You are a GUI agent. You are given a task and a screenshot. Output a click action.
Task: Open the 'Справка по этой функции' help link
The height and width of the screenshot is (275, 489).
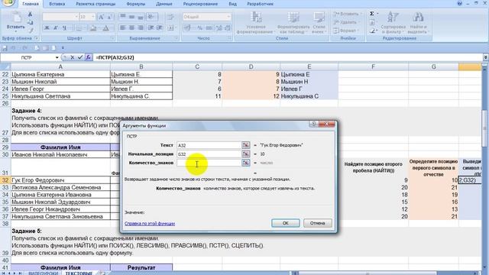pyautogui.click(x=150, y=224)
